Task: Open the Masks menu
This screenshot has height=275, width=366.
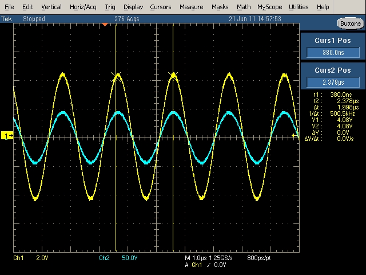Action: pyautogui.click(x=220, y=7)
